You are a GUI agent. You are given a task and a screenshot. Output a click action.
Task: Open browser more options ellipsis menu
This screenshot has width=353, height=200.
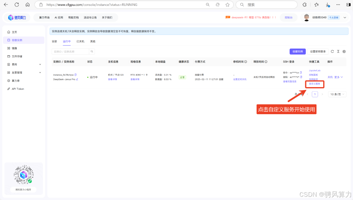tap(338, 5)
